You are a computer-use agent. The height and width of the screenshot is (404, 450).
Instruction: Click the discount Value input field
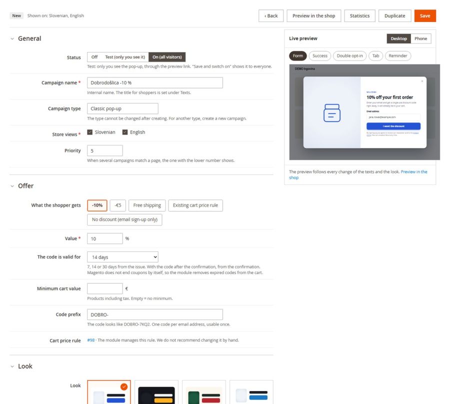[105, 238]
